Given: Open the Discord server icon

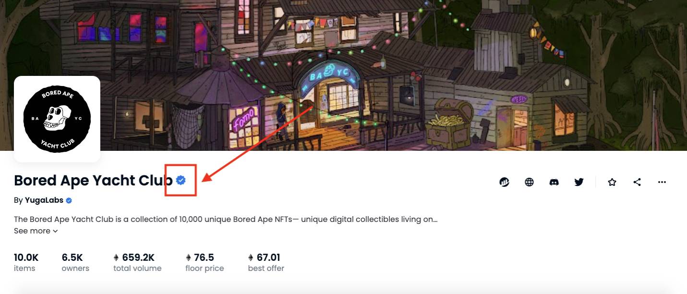Looking at the screenshot, I should click(554, 182).
